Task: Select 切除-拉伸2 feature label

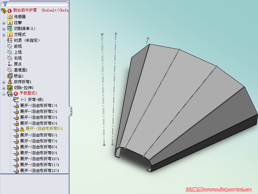Action: tap(24, 88)
